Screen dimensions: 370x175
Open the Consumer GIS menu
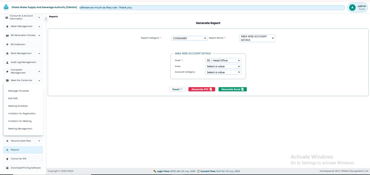(x=23, y=159)
